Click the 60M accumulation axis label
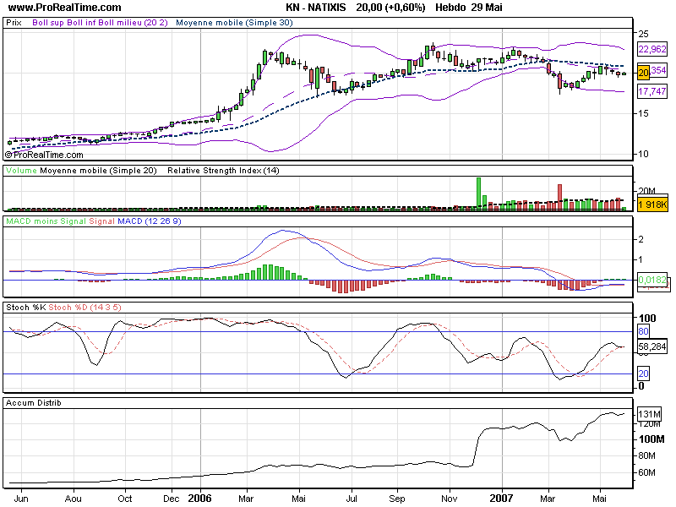 pyautogui.click(x=646, y=472)
